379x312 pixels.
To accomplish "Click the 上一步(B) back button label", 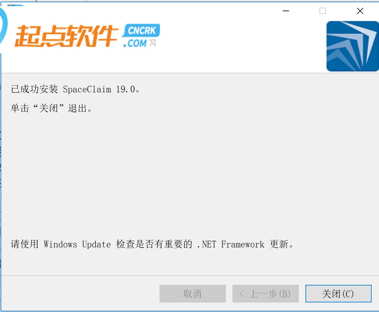I will click(x=270, y=294).
